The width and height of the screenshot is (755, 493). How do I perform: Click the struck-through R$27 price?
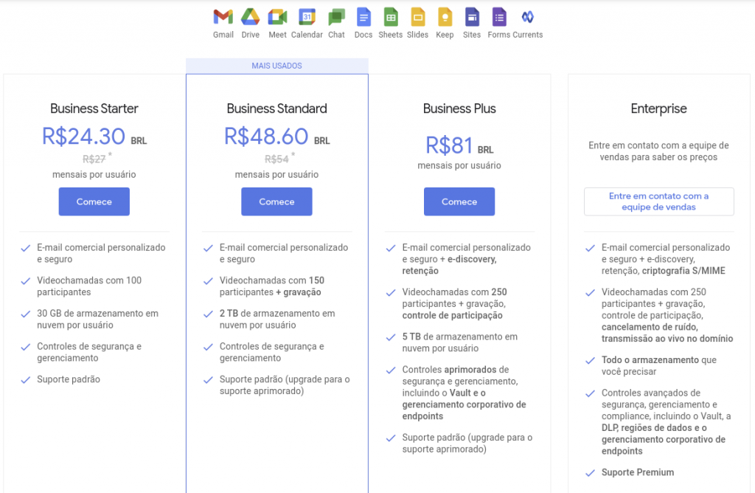[x=94, y=159]
